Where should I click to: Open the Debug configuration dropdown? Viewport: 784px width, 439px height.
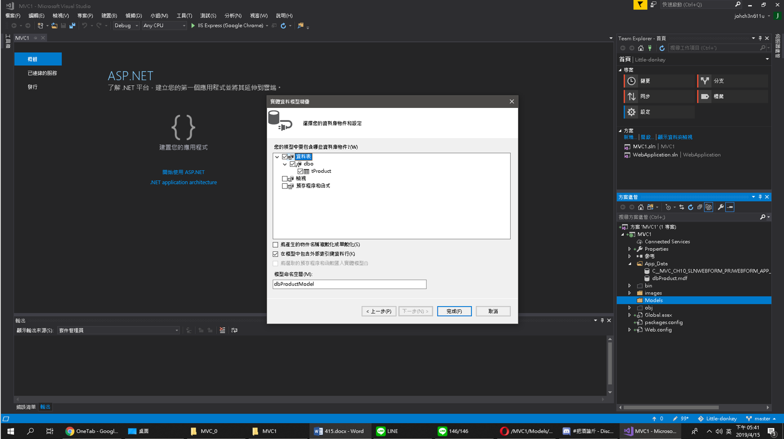pos(126,25)
